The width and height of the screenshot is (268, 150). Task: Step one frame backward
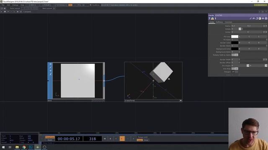128,139
